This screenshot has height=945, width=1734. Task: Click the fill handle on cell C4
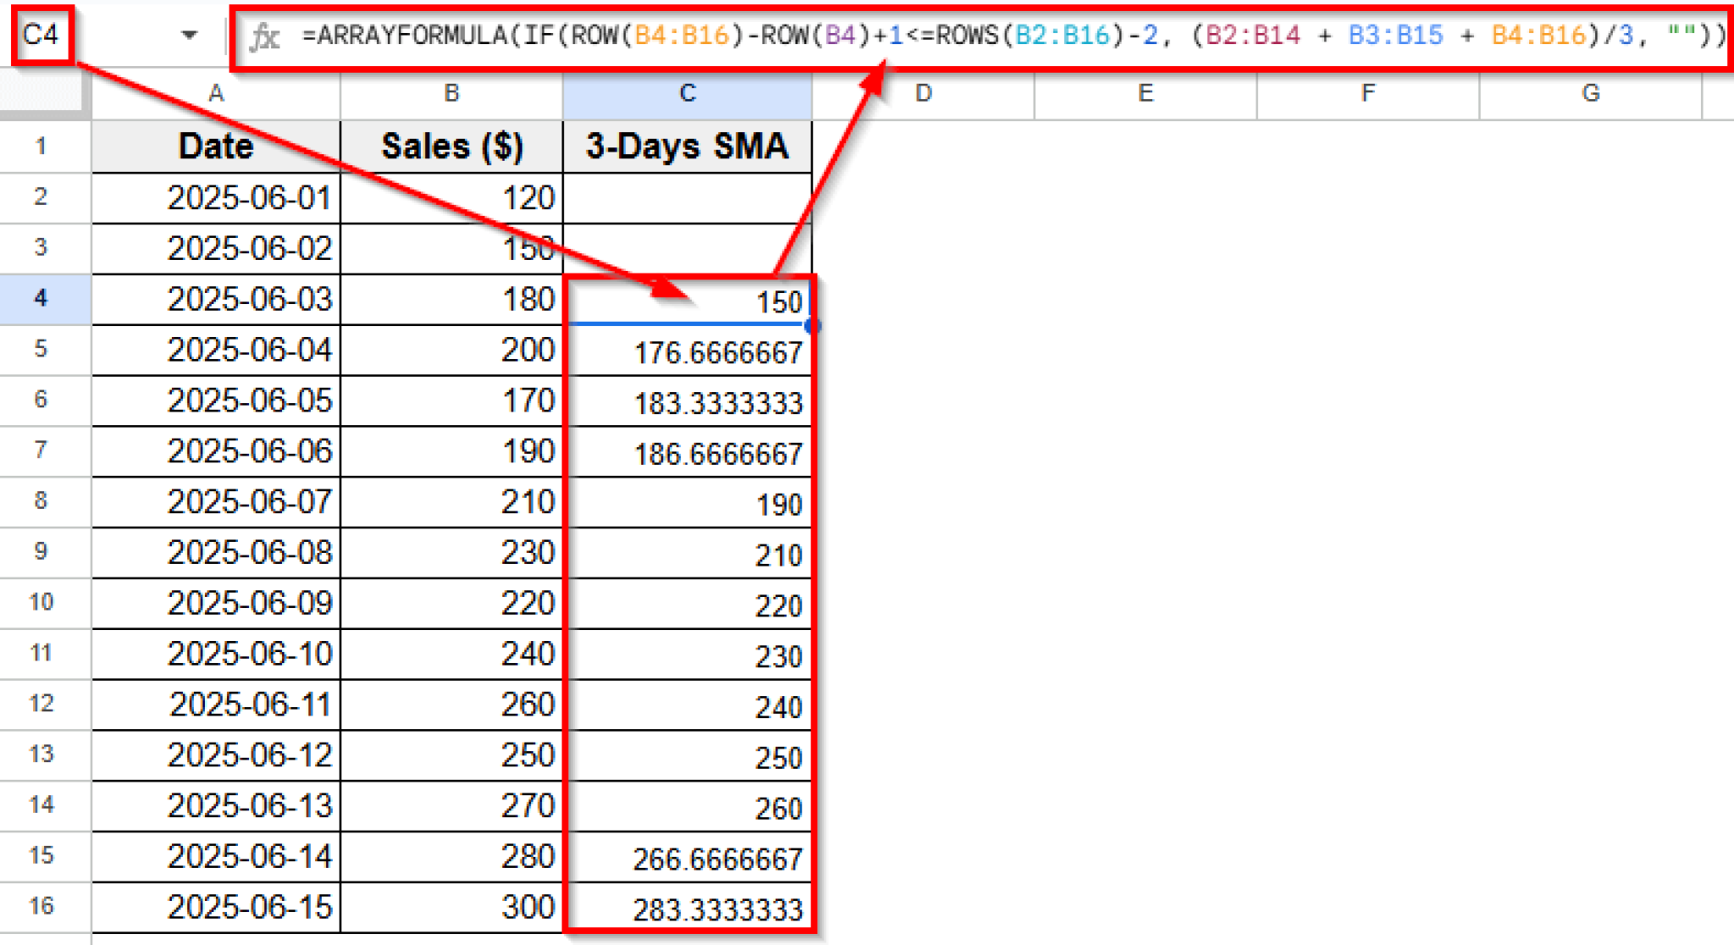811,324
